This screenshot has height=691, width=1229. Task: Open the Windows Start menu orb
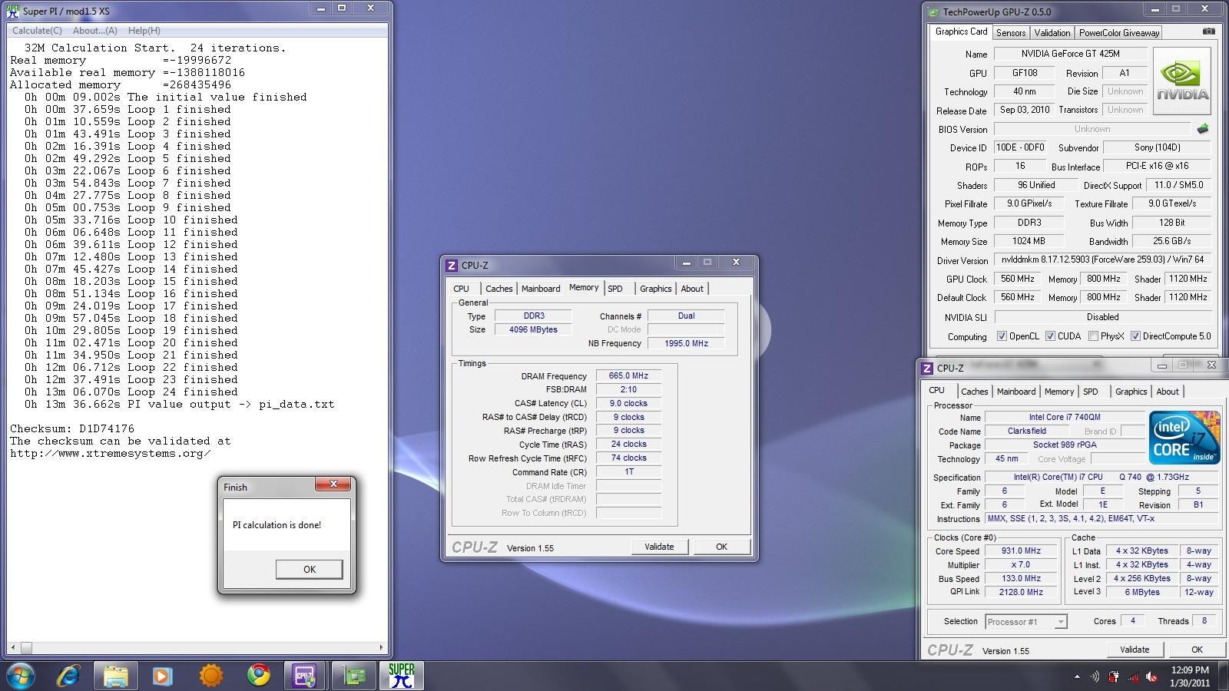(21, 676)
